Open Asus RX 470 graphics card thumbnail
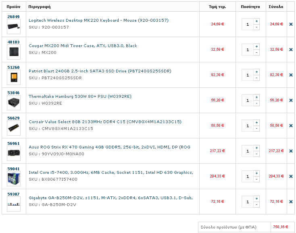 click(14, 153)
